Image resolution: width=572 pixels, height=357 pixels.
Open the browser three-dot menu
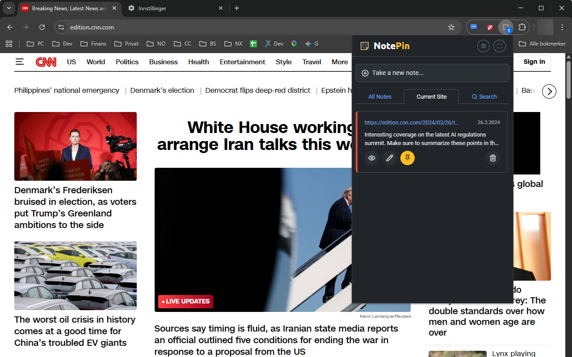[x=562, y=27]
